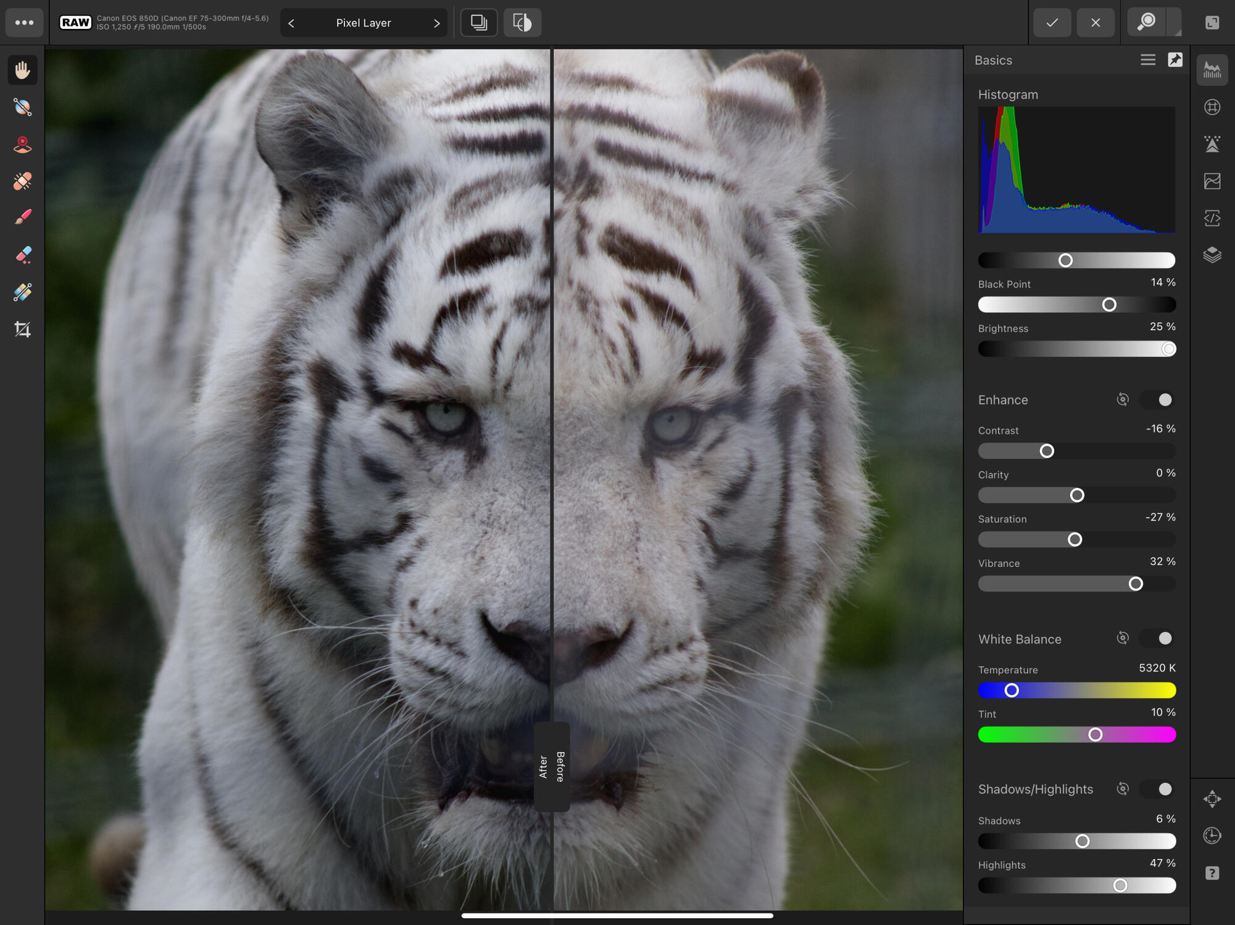1235x925 pixels.
Task: Select the Crop tool
Action: pos(23,330)
